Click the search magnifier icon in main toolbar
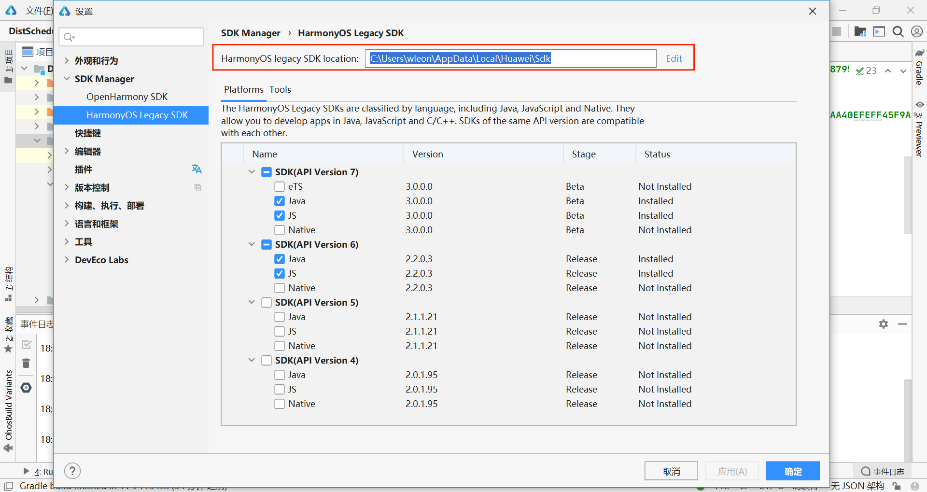Viewport: 927px width, 492px height. 898,31
